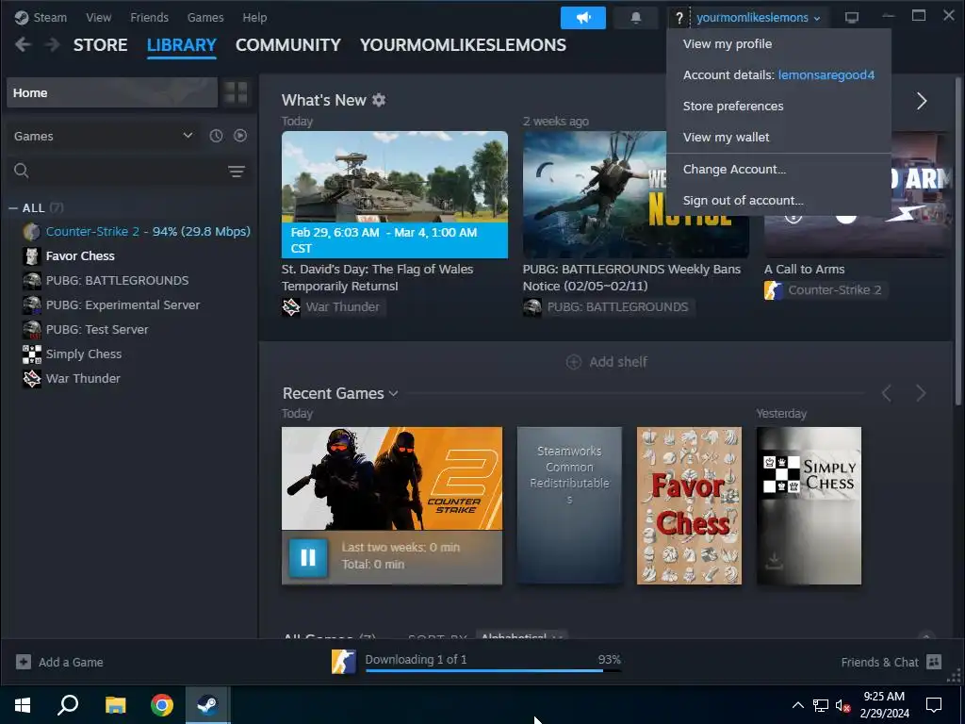965x724 pixels.
Task: Click Counter-Strike 2 icon in downloads bar
Action: (343, 662)
